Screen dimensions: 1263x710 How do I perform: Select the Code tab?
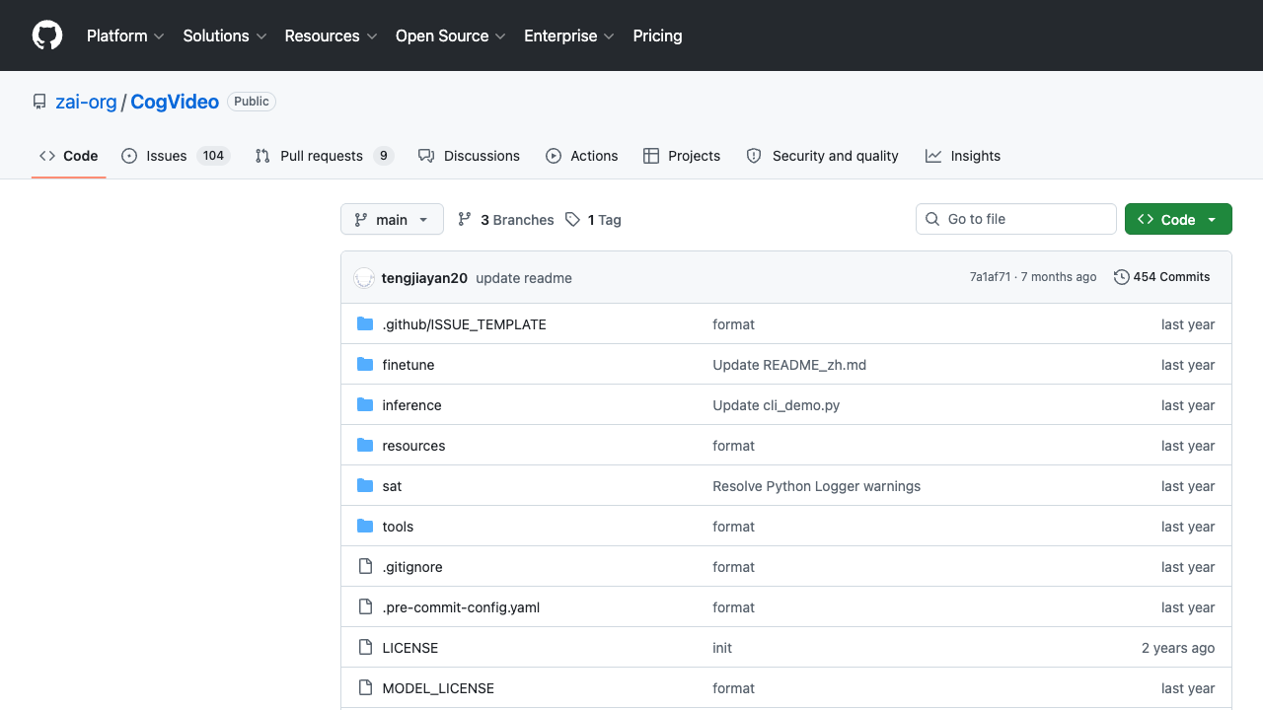[69, 156]
